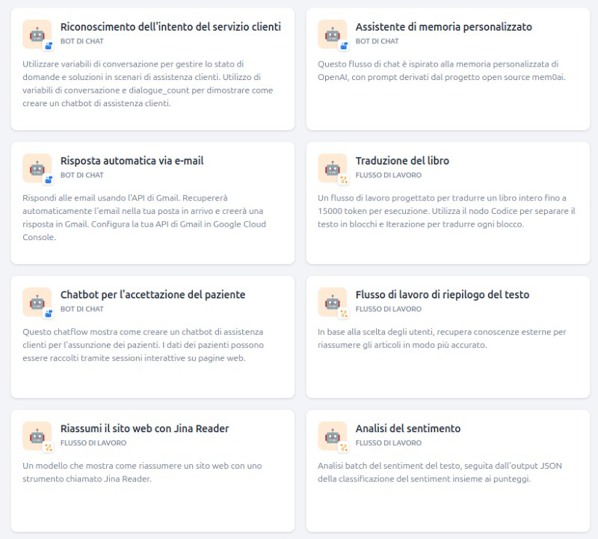Click robot icon of Riassumi il sito web card
The width and height of the screenshot is (598, 539).
coord(37,436)
